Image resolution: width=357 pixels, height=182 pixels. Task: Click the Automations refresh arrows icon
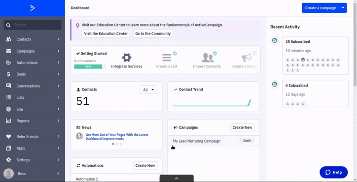coord(78,166)
